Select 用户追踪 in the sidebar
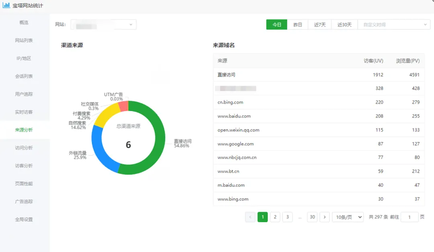The image size is (434, 252). pyautogui.click(x=24, y=94)
